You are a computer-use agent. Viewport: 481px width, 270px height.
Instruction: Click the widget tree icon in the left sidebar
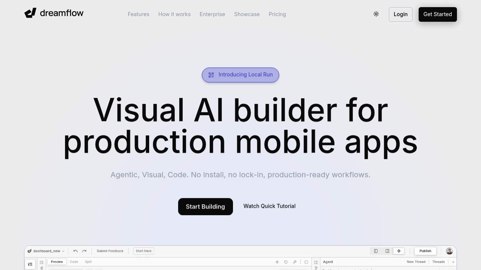click(x=30, y=264)
